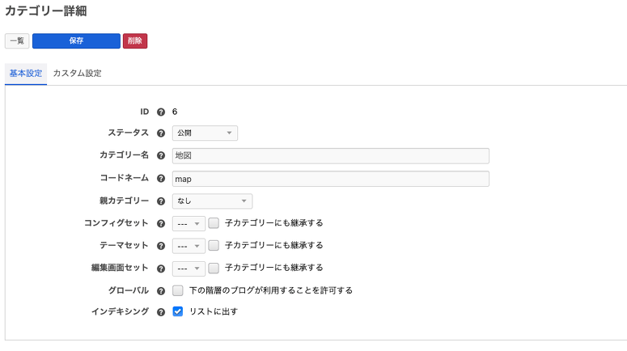Image resolution: width=627 pixels, height=351 pixels.
Task: Select the 基本設定 tab
Action: click(26, 74)
